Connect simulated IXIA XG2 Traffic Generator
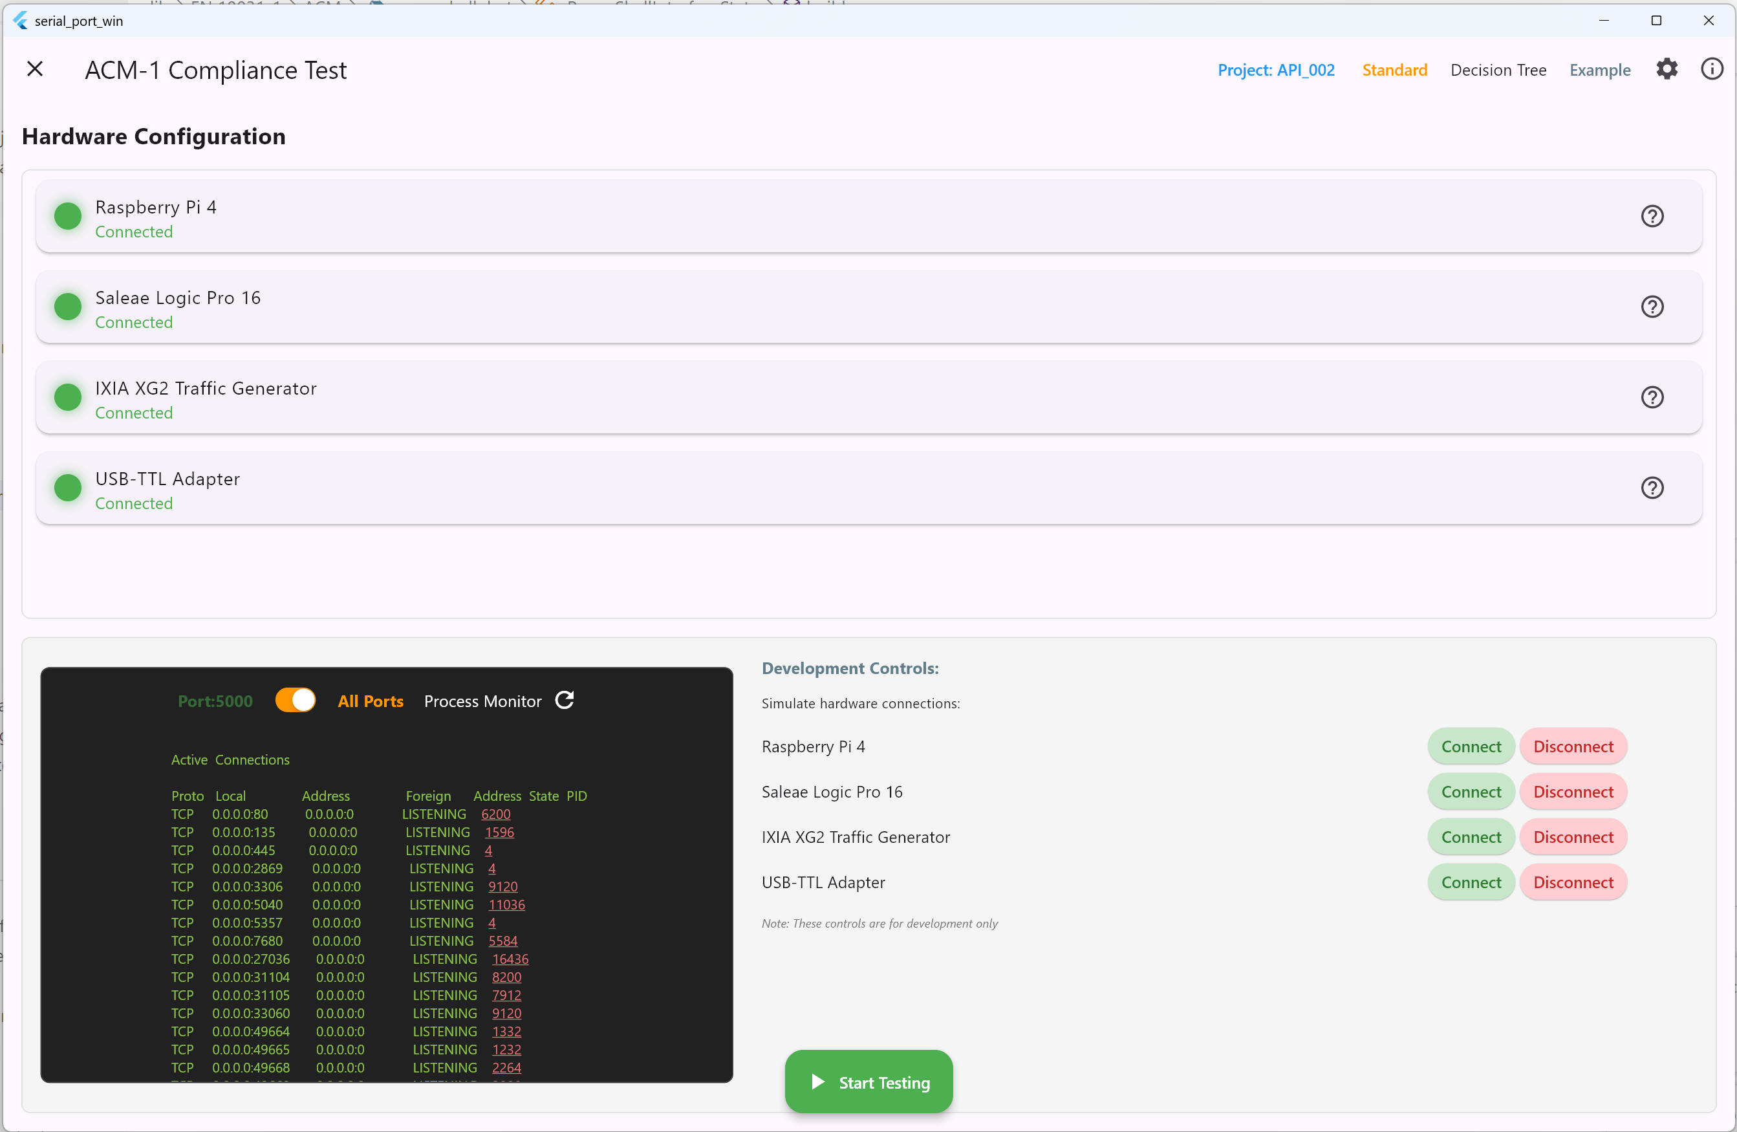The image size is (1737, 1132). [x=1471, y=837]
